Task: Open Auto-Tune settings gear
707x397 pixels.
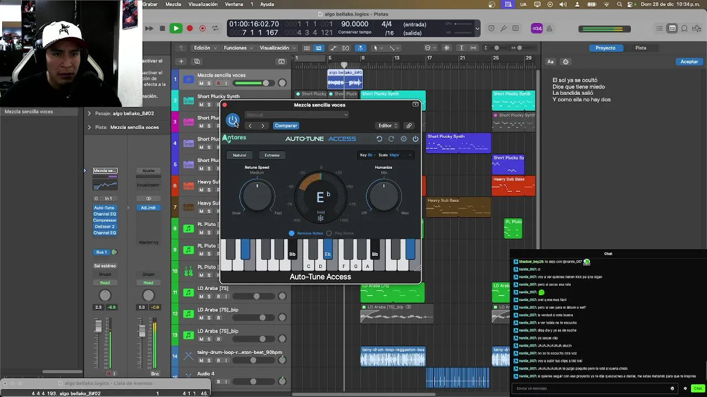Action: point(403,139)
